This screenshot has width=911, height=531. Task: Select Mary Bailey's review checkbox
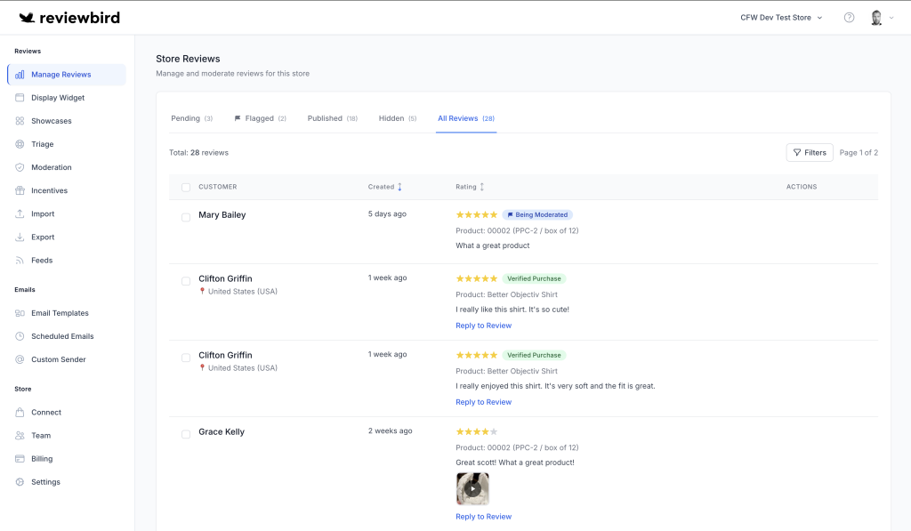[186, 217]
